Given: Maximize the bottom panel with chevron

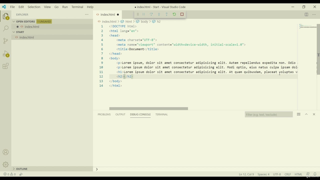Looking at the screenshot, I should [306, 114].
